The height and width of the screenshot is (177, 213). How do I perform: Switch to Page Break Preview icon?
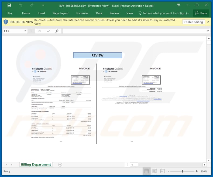tap(163, 171)
